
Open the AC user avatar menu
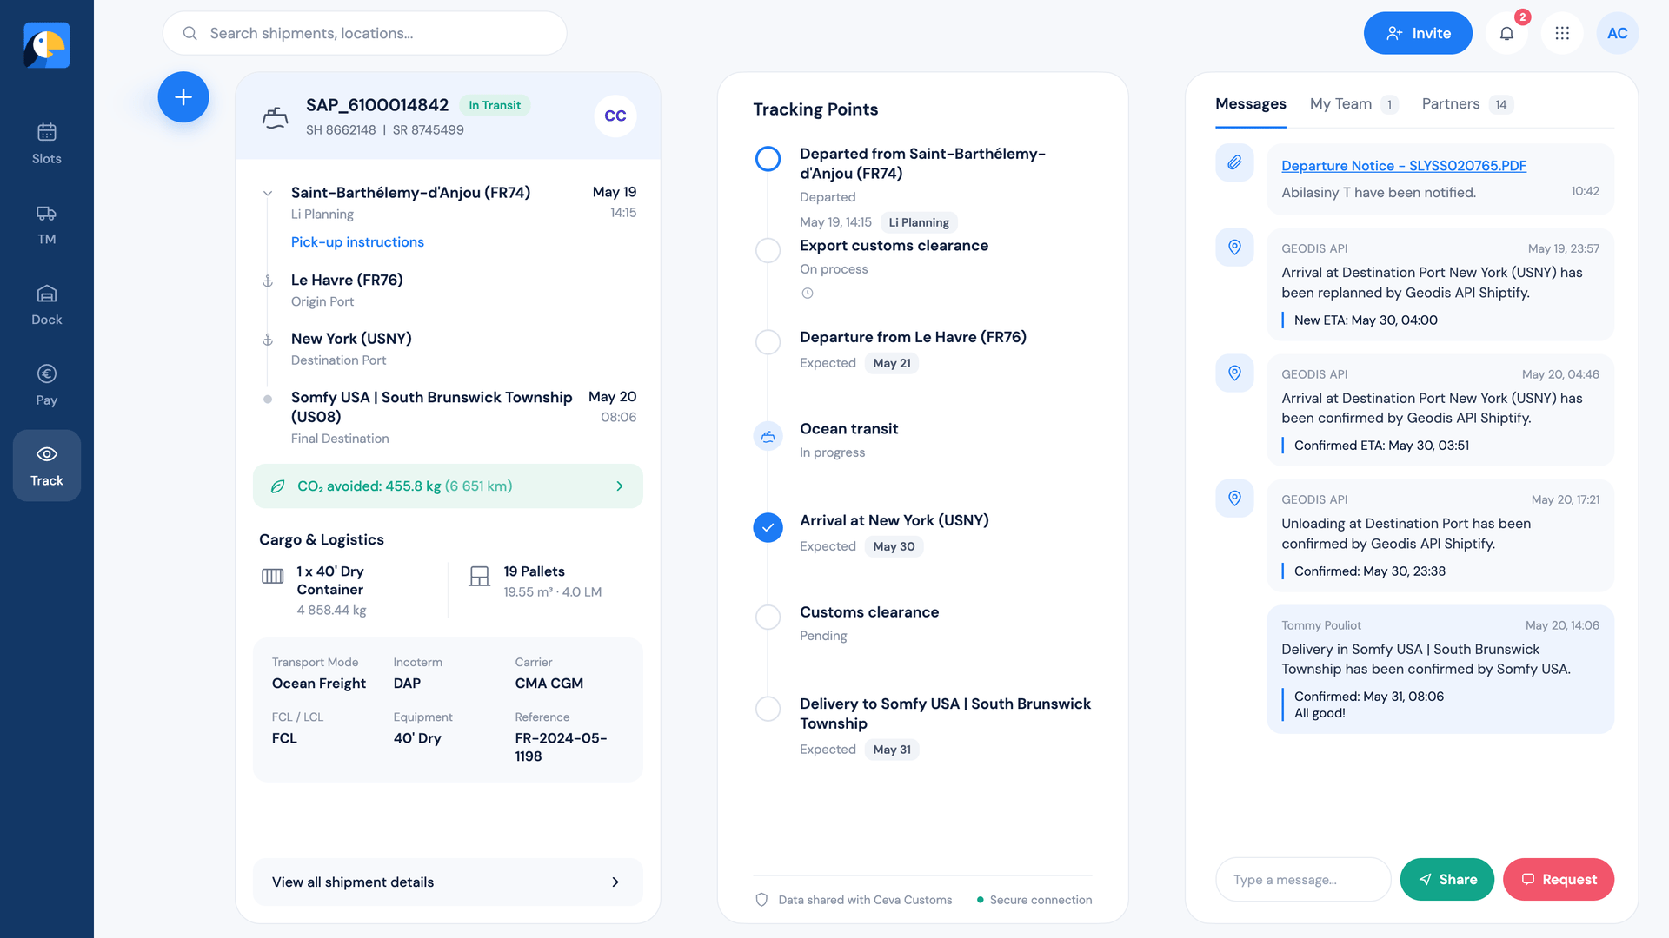coord(1618,33)
